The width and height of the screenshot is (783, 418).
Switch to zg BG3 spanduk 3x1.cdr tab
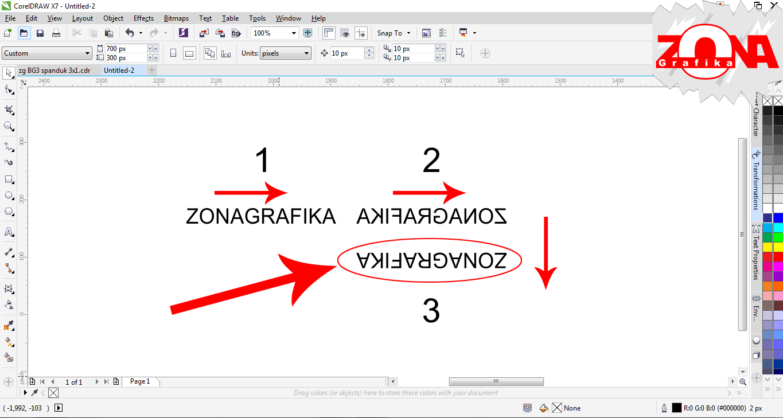(54, 70)
